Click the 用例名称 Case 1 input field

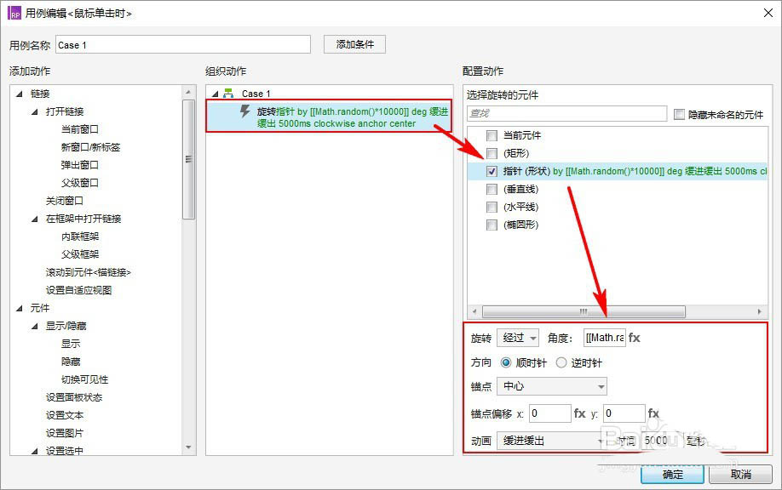click(183, 45)
